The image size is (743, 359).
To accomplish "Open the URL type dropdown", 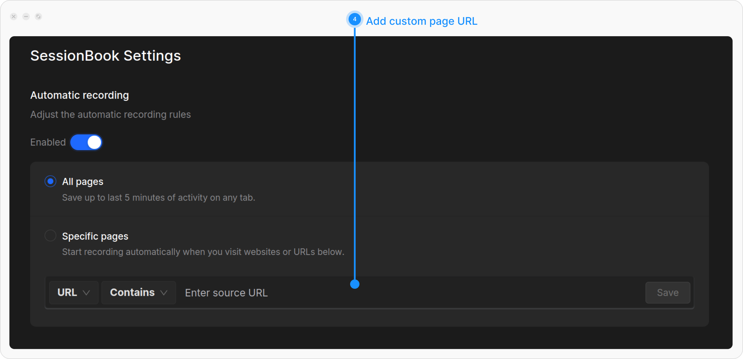I will 73,292.
